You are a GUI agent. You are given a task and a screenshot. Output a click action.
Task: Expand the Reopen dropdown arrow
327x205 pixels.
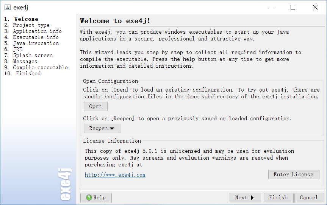(112, 129)
